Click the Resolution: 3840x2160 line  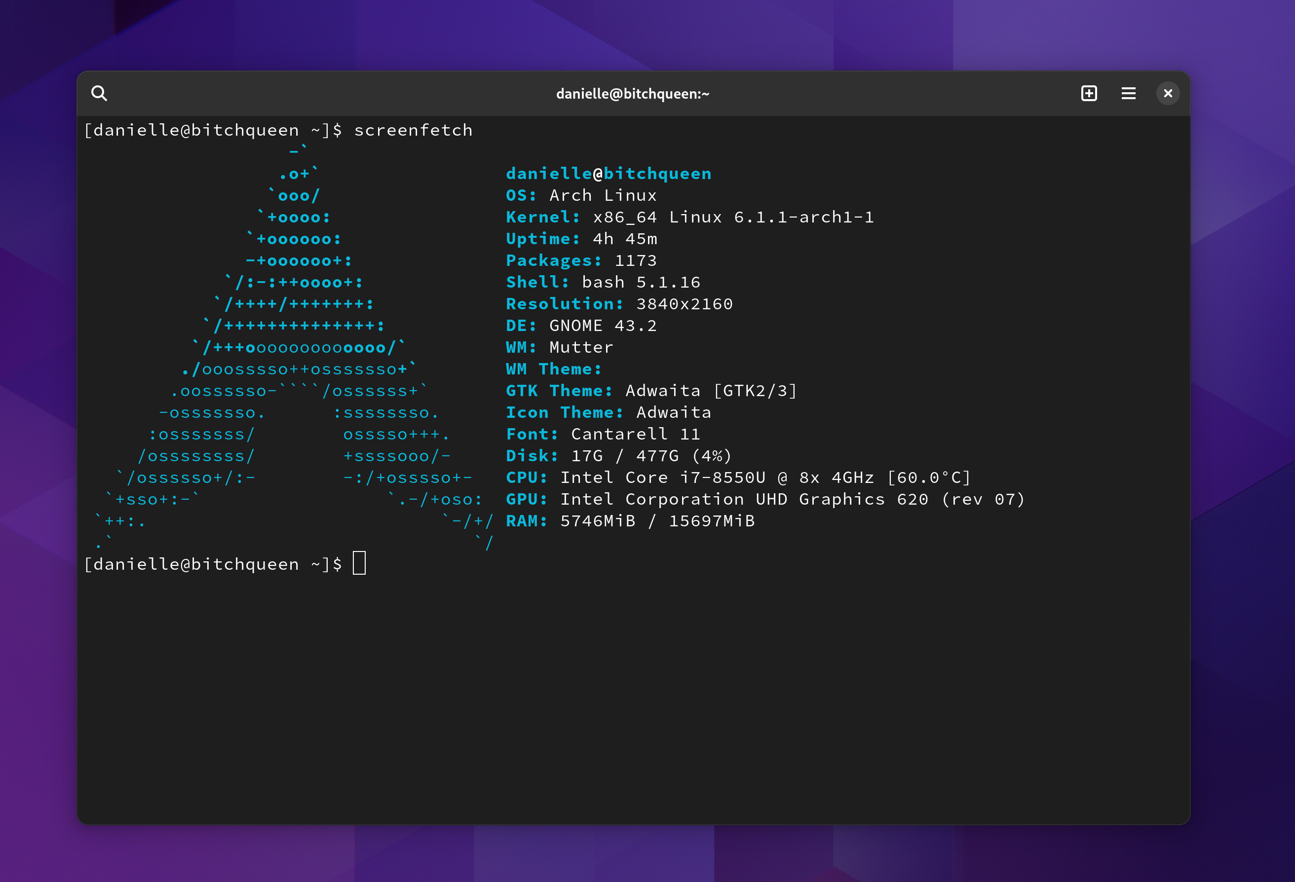(x=619, y=304)
